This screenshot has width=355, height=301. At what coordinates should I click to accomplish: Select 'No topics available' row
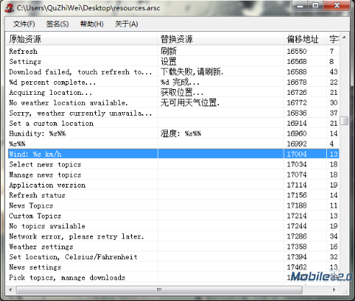[172, 226]
